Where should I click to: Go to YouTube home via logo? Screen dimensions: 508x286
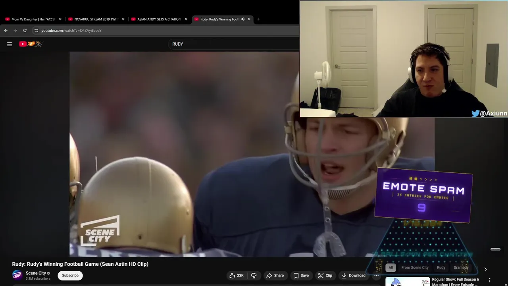pos(31,44)
